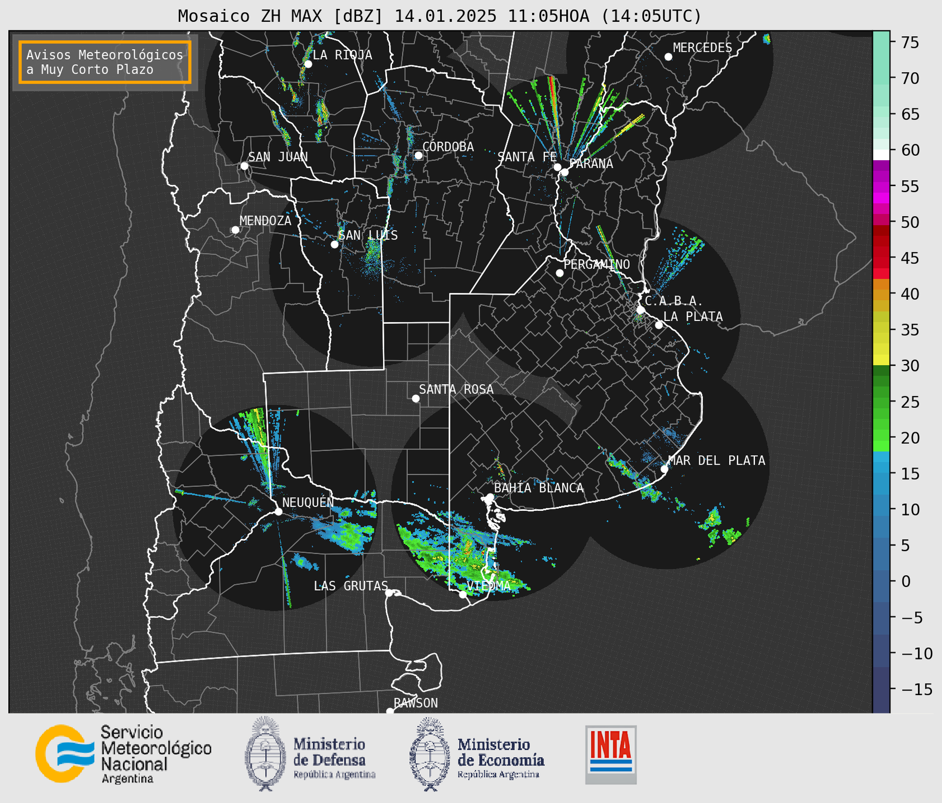Click the SANTA ROSA label text

pos(456,389)
